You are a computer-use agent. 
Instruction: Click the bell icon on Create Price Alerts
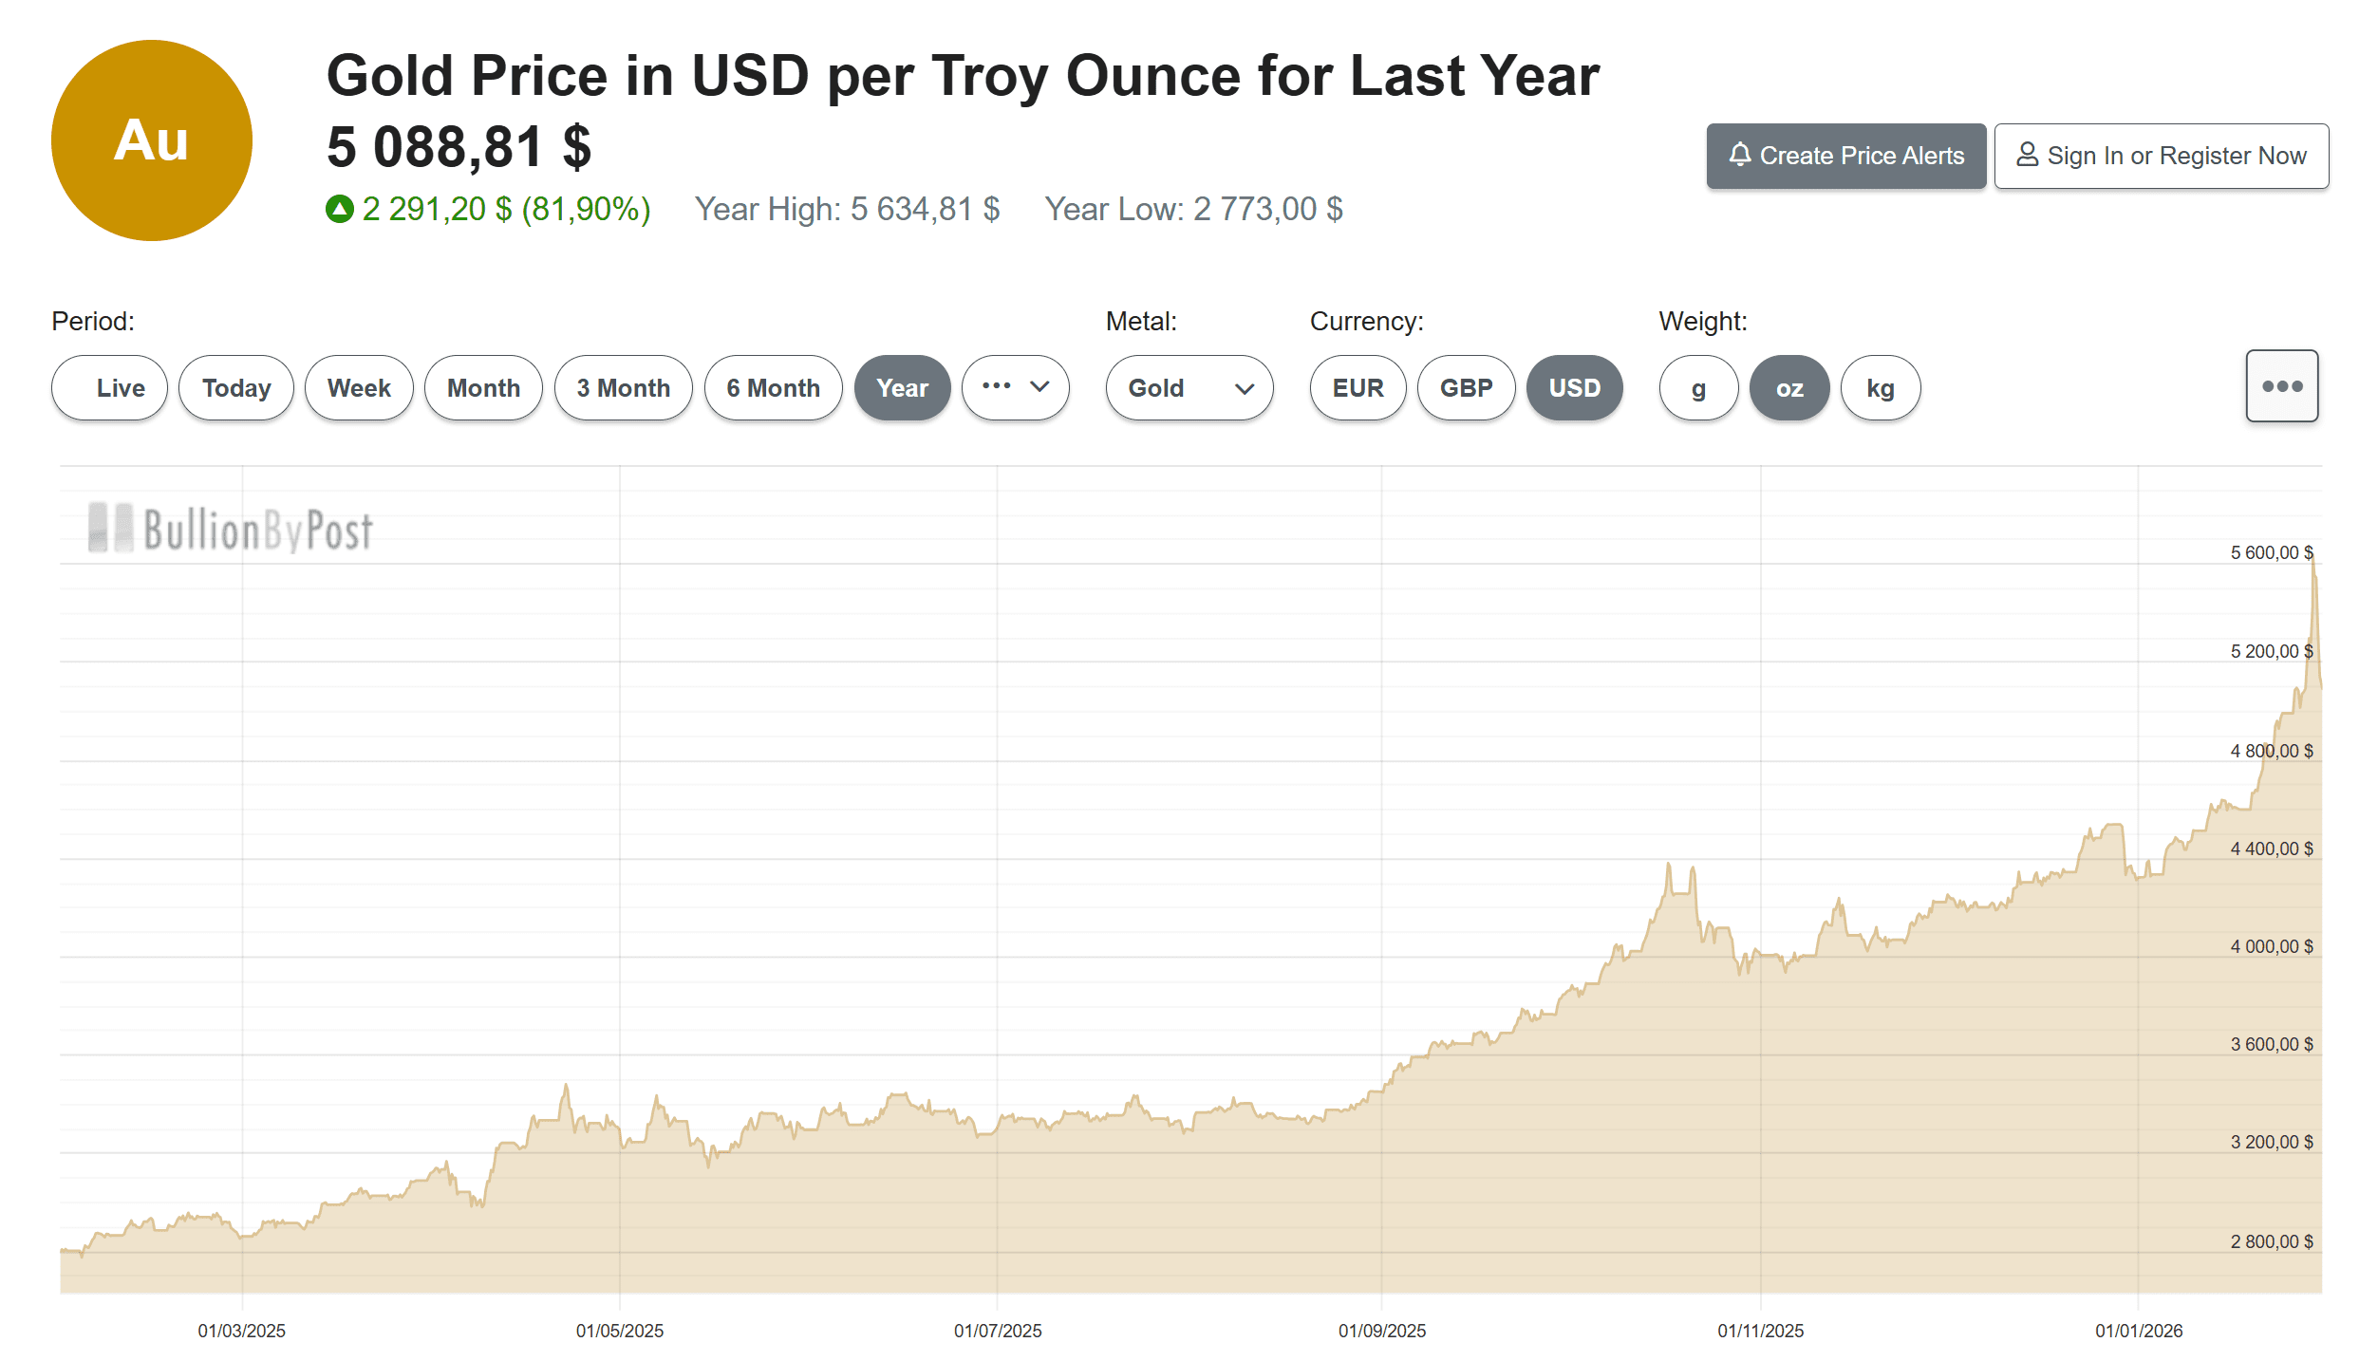(1739, 155)
